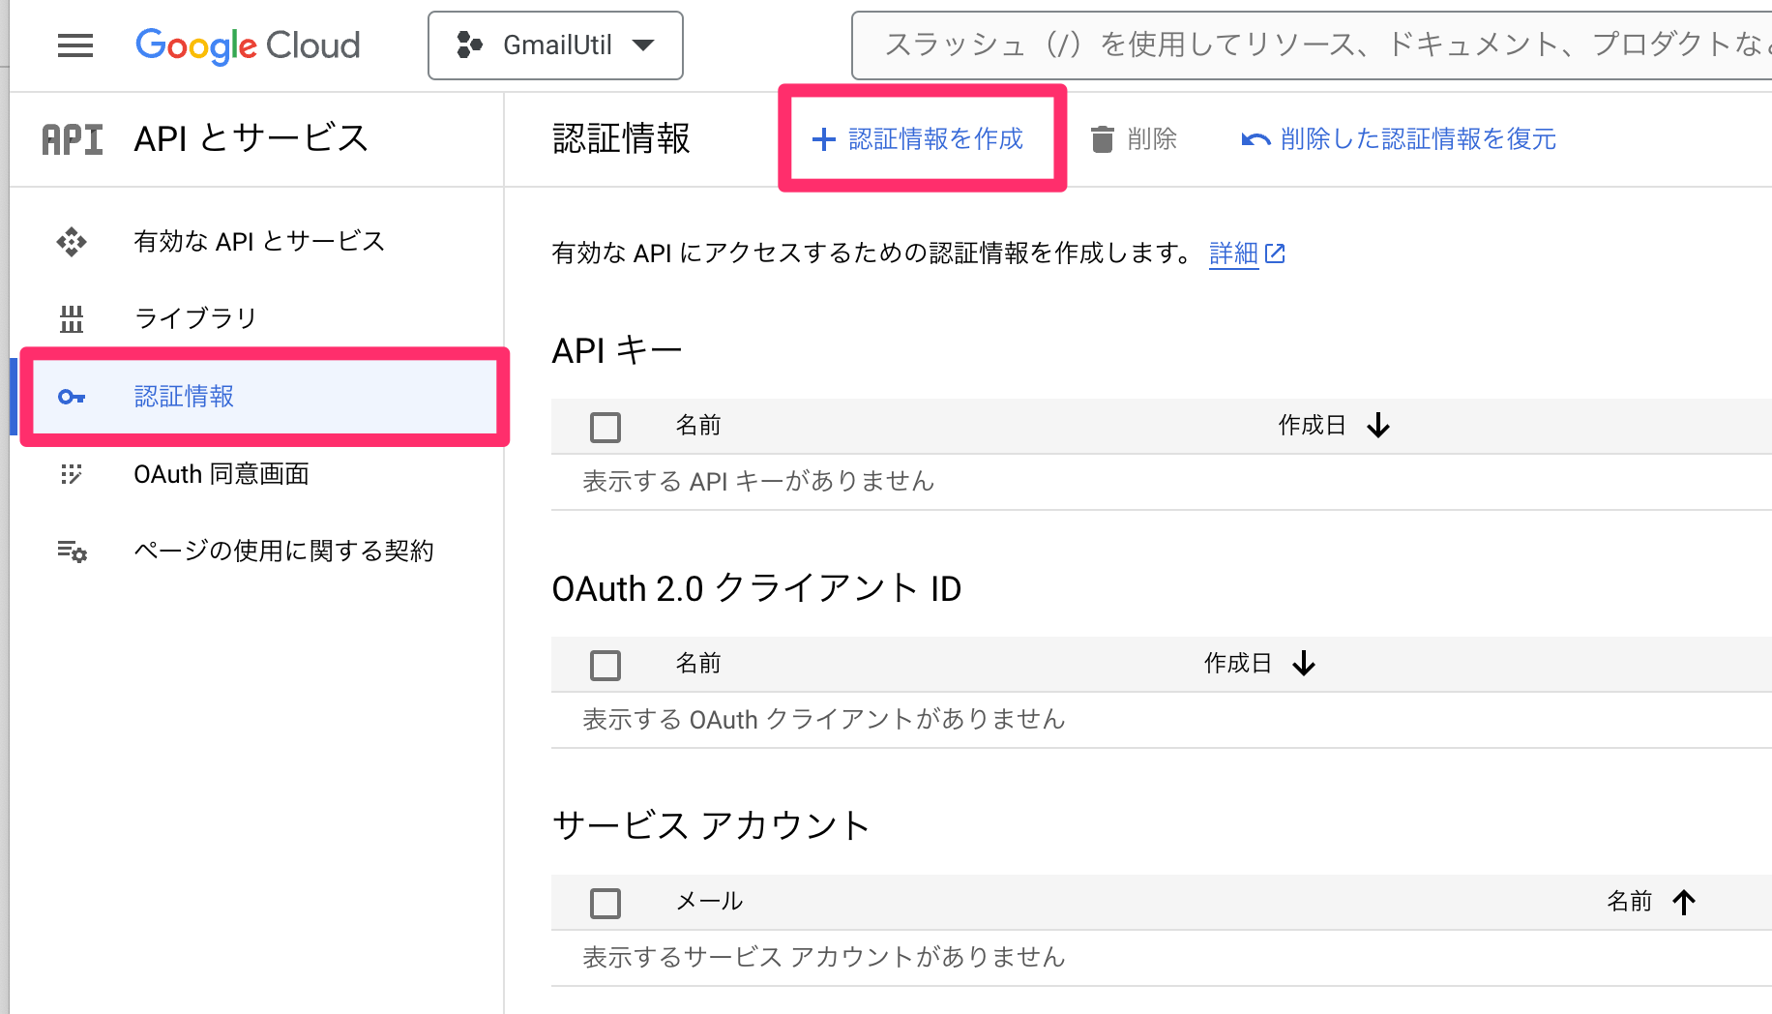
Task: Toggle select-all checkbox in OAuth 2.0 クライアント table
Action: point(605,665)
